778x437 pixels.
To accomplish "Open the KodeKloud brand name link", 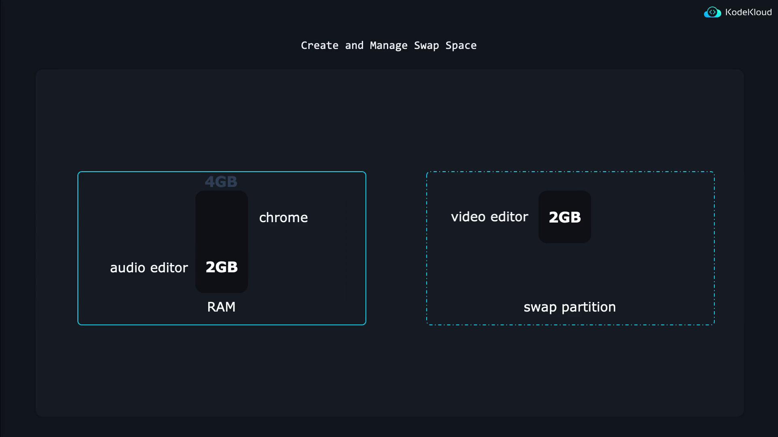I will tap(748, 13).
